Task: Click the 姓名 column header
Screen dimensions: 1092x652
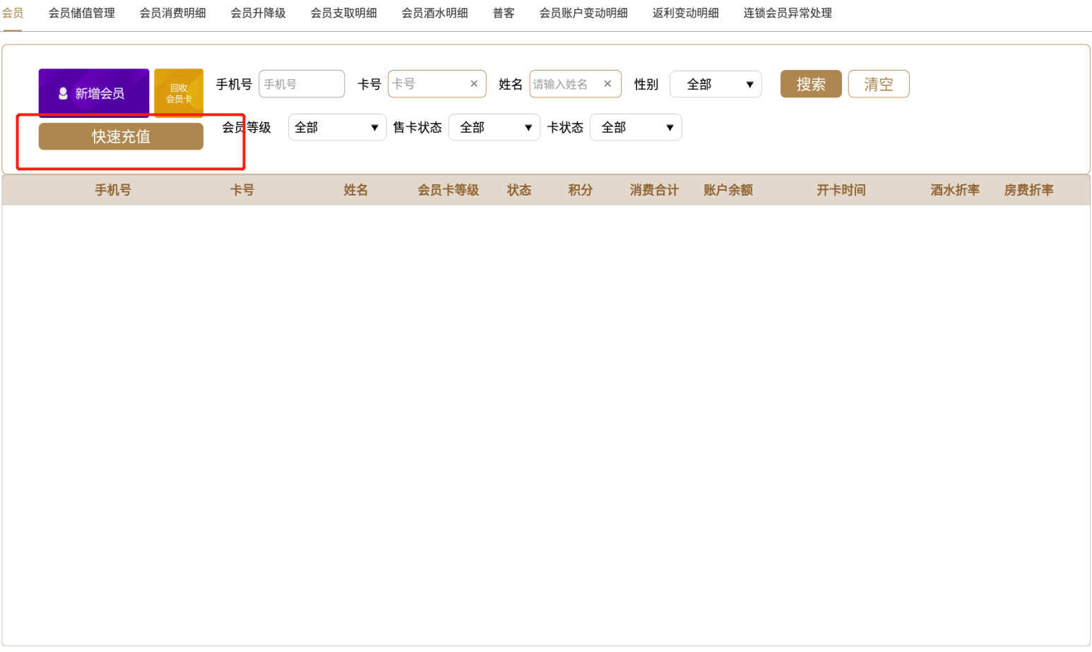Action: pyautogui.click(x=356, y=190)
